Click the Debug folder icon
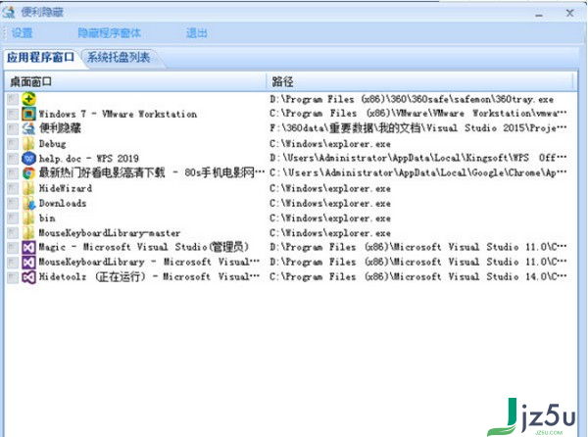Screen dimensions: 588x437 point(28,143)
